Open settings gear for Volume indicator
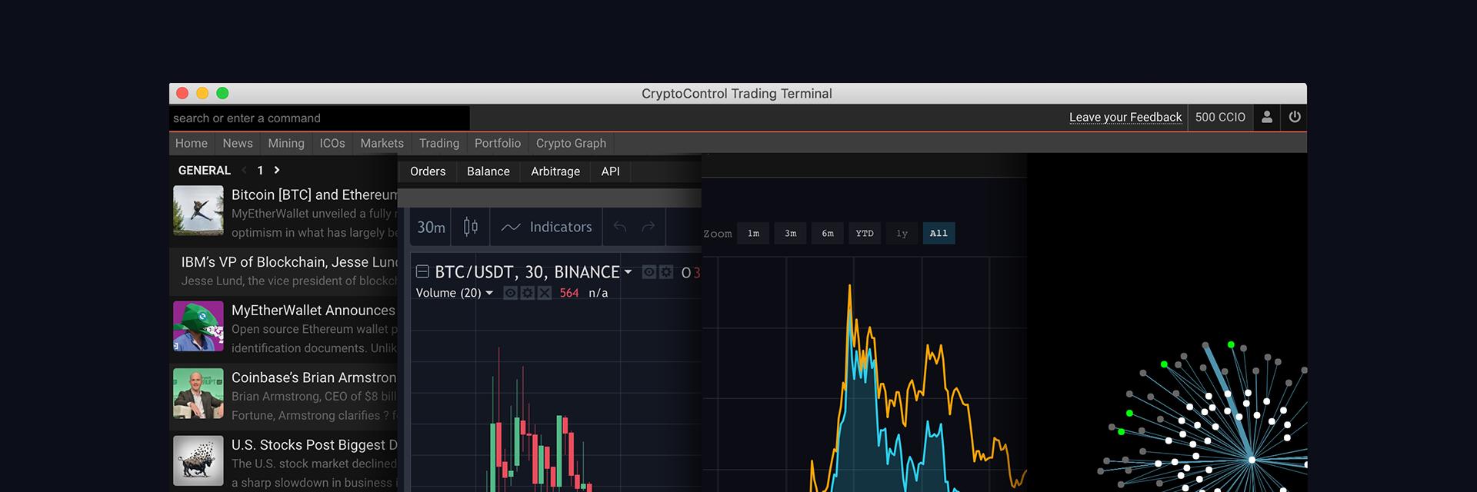This screenshot has height=492, width=1477. click(528, 293)
